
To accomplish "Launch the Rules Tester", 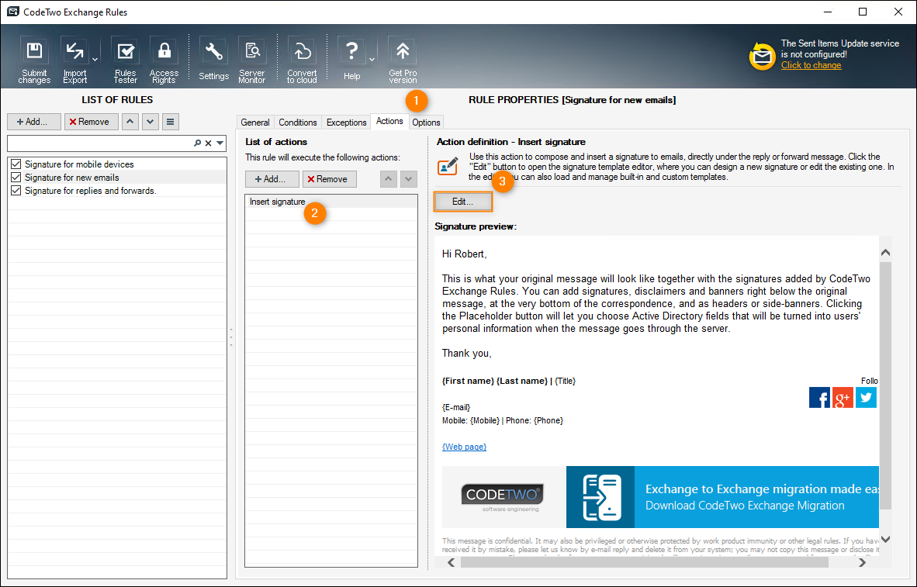I will pyautogui.click(x=125, y=60).
